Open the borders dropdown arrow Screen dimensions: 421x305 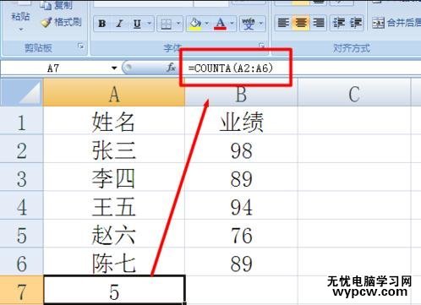click(178, 24)
